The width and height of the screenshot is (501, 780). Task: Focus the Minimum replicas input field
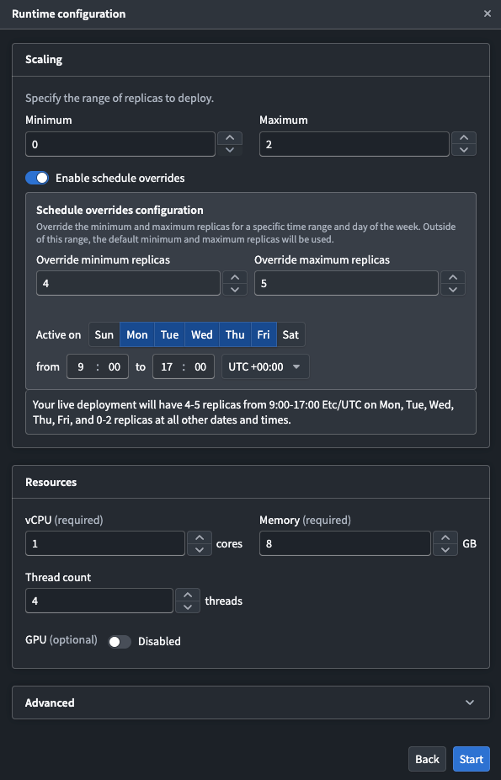(x=120, y=144)
